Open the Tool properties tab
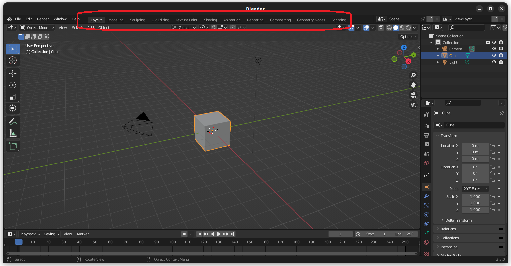The height and width of the screenshot is (266, 511). 426,114
